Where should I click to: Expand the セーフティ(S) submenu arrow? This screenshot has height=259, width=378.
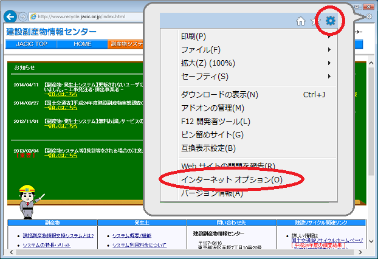pos(329,77)
